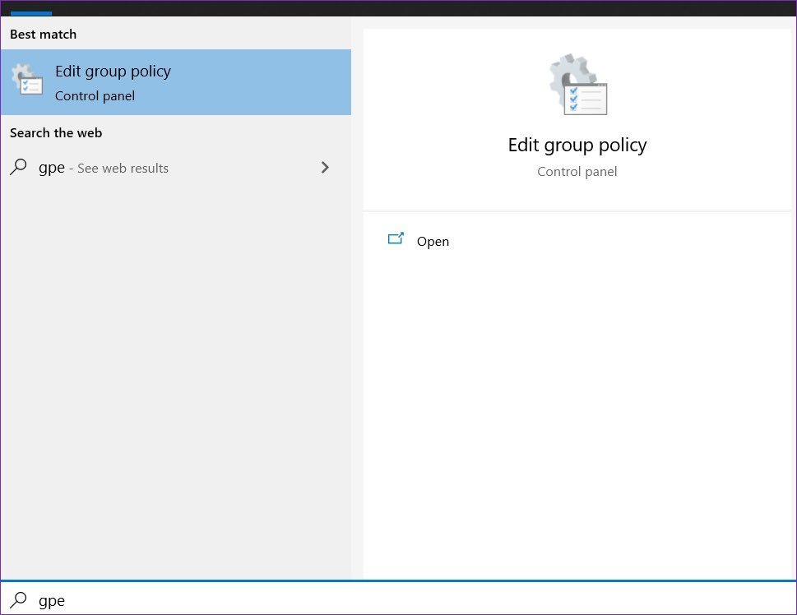Click the Control panel label under the preview title
This screenshot has width=797, height=615.
tap(577, 172)
